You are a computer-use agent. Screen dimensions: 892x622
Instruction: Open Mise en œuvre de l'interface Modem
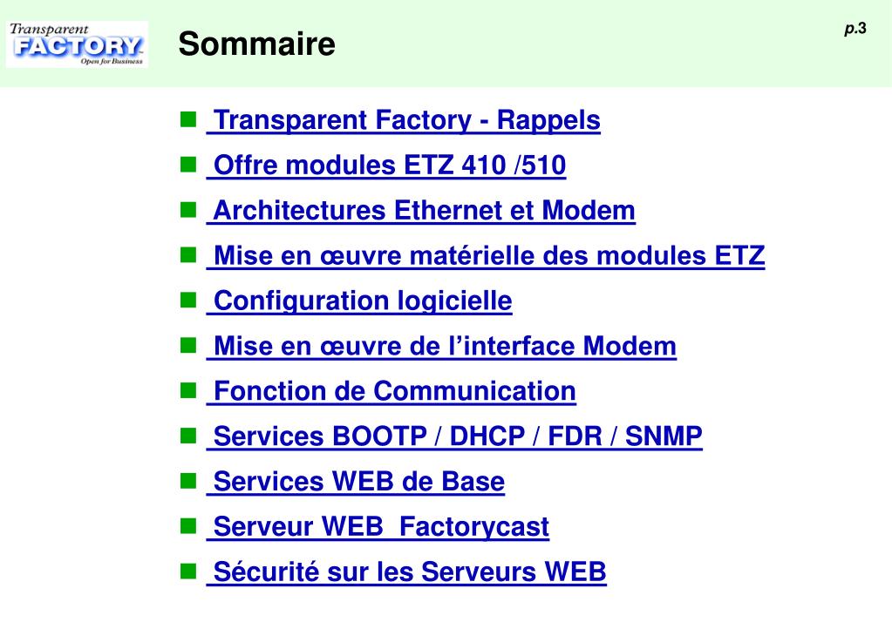click(441, 346)
